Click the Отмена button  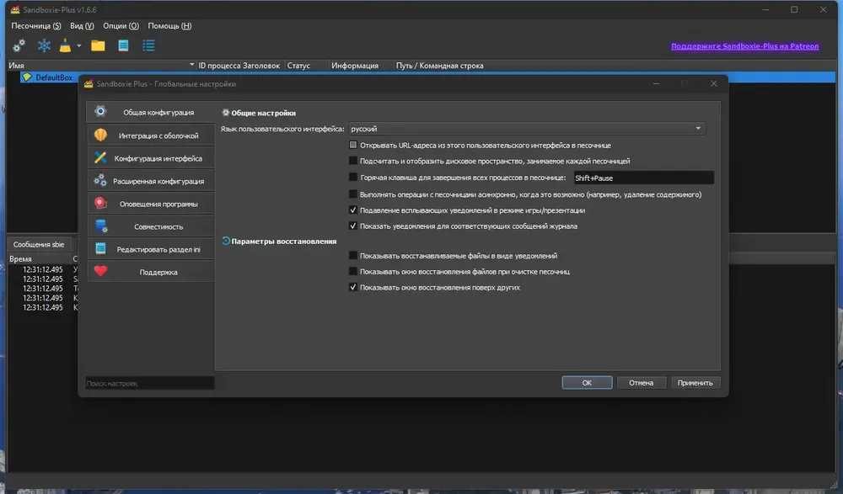(x=641, y=382)
